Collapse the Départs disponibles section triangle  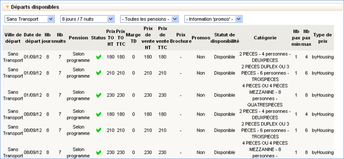[x=7, y=7]
